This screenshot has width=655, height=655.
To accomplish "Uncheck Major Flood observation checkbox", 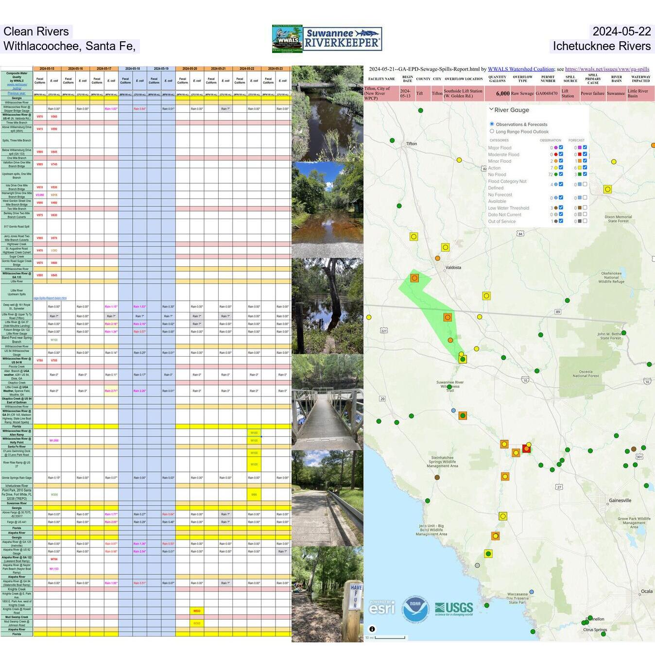I will tap(561, 147).
